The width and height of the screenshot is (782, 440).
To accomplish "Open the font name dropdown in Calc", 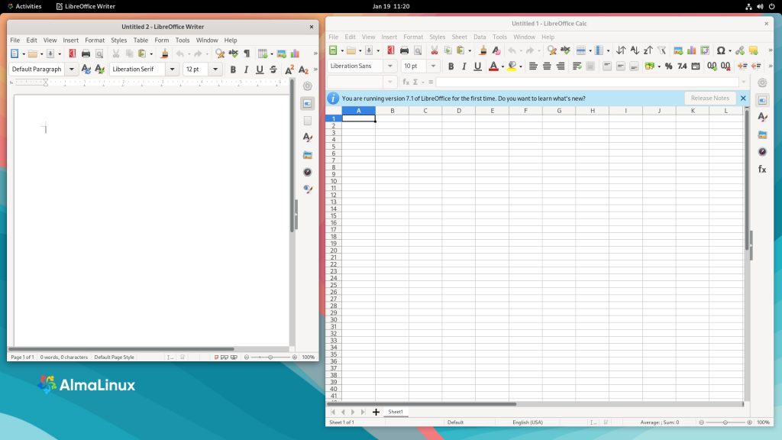I will (390, 66).
